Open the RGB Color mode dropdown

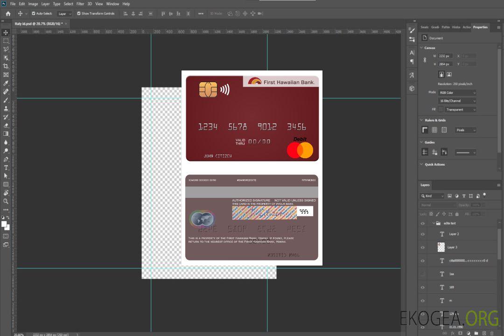[x=457, y=92]
